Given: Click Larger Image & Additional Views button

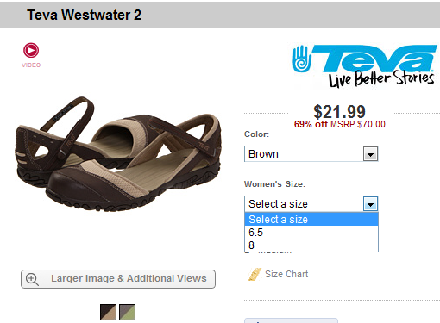Looking at the screenshot, I should coord(118,279).
